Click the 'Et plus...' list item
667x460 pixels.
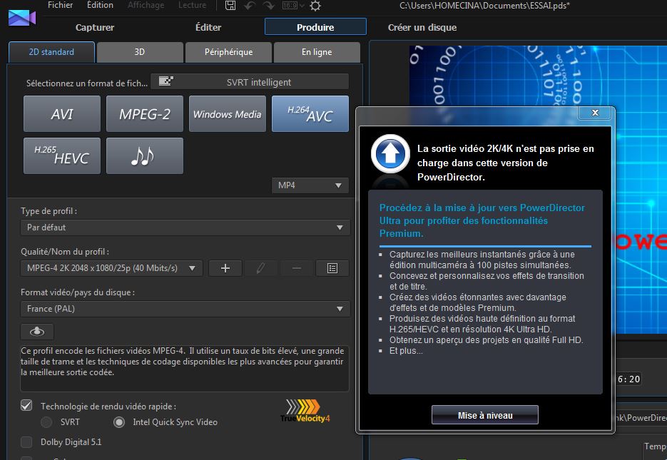tap(406, 351)
